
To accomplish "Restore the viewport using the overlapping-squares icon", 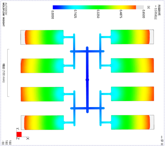I will coord(162,140).
